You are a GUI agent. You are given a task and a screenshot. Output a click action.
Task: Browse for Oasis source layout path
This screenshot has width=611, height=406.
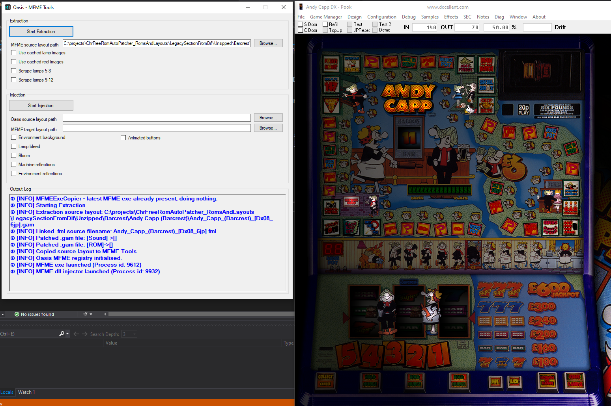click(268, 118)
